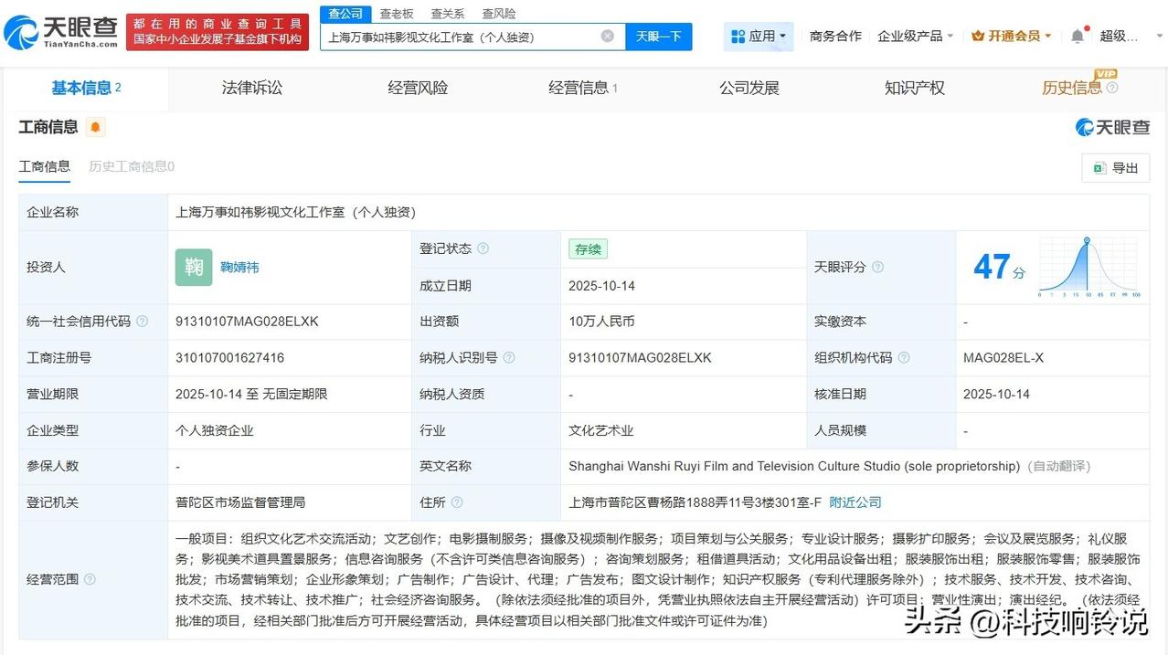This screenshot has width=1168, height=655.
Task: Select the 法律诉讼 tab
Action: pyautogui.click(x=252, y=88)
